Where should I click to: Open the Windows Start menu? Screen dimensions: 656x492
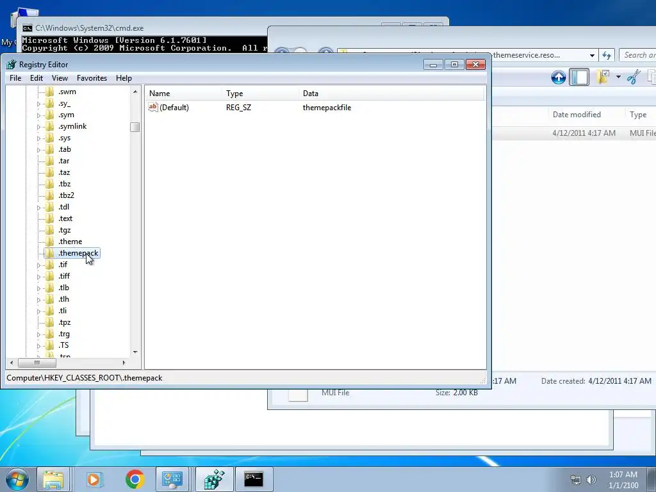(17, 479)
